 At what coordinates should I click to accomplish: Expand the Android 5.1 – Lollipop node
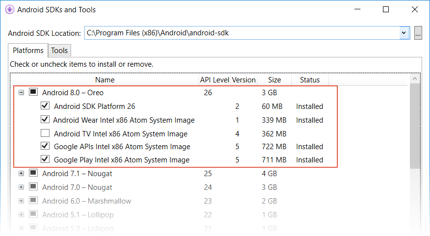pyautogui.click(x=22, y=214)
